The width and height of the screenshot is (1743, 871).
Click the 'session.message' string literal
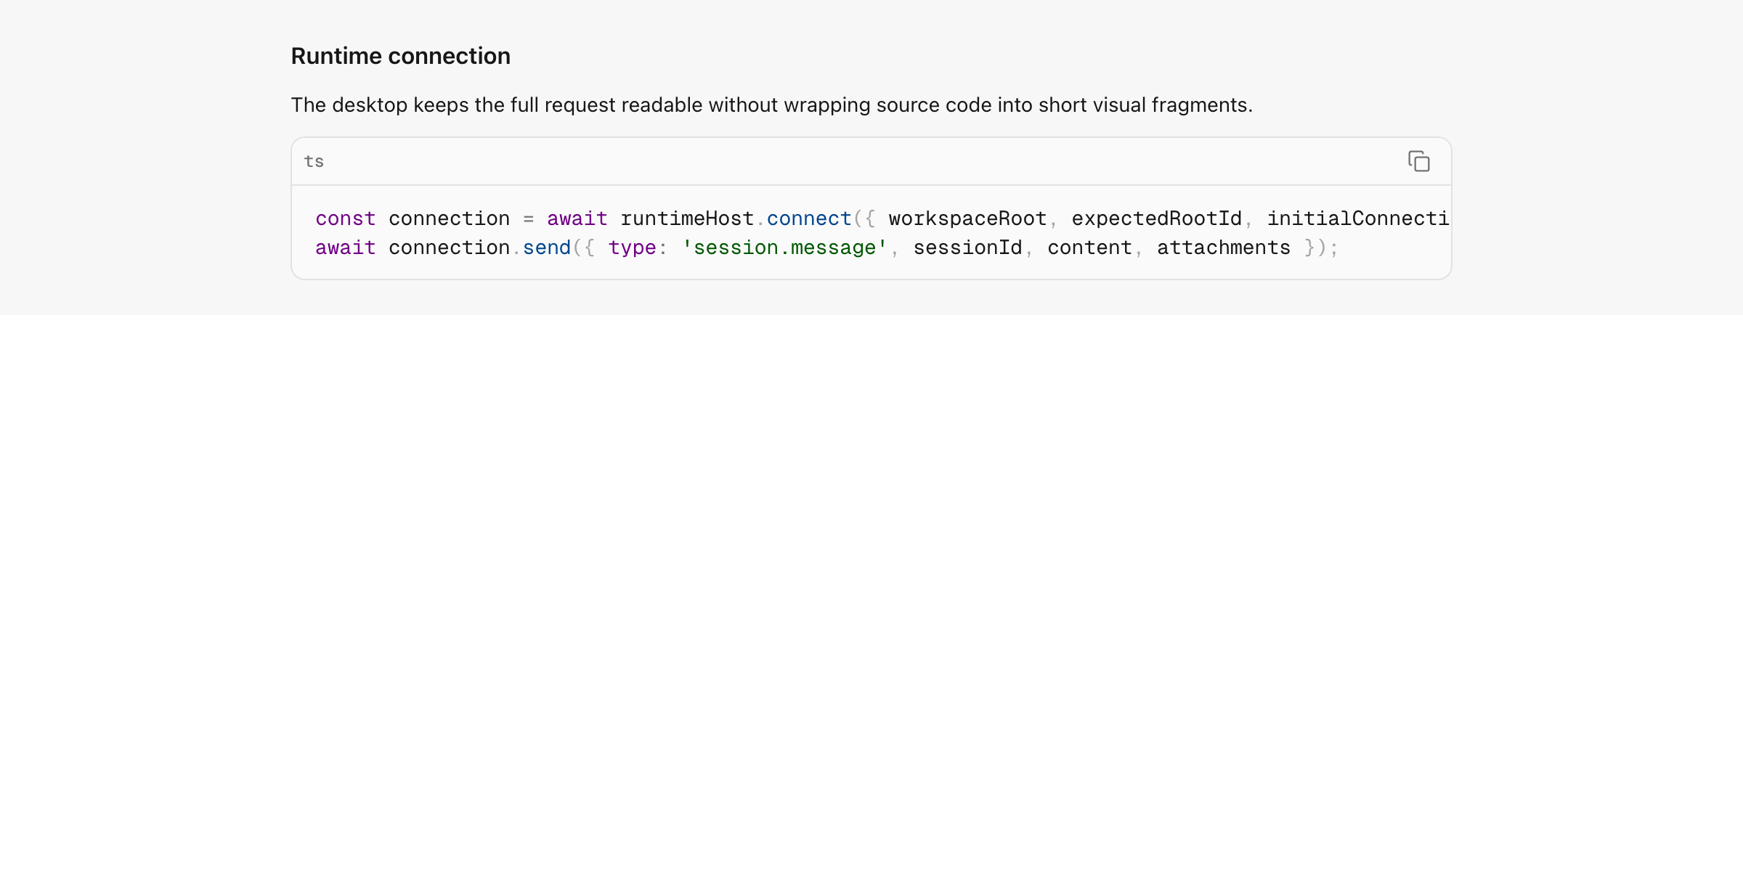click(784, 248)
